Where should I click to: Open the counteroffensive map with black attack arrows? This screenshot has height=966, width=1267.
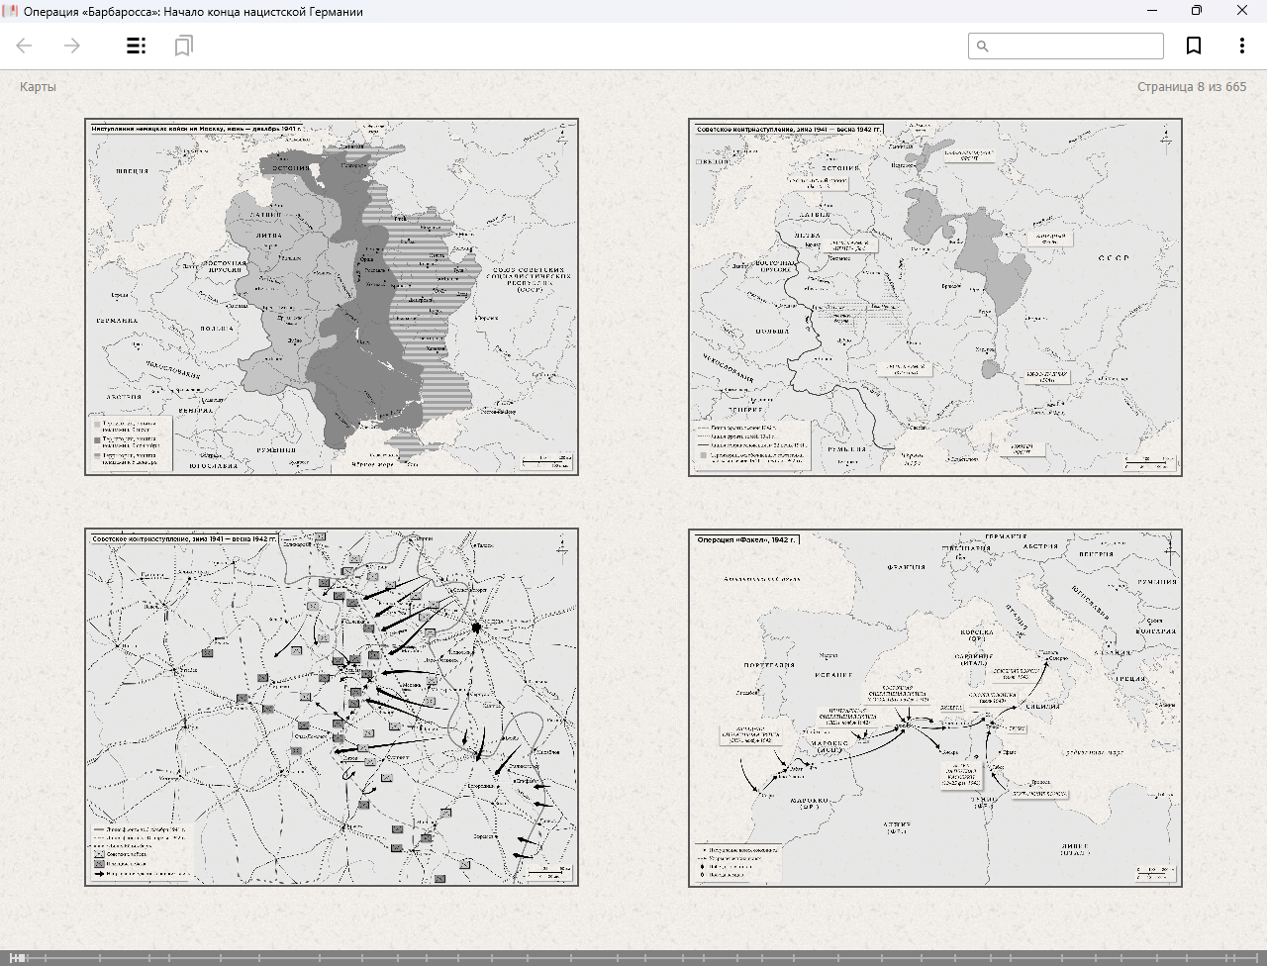(x=332, y=707)
